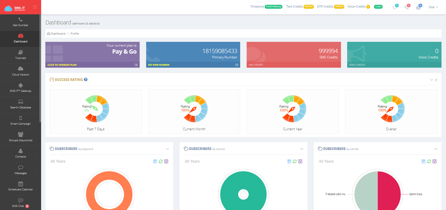The height and width of the screenshot is (210, 446).
Task: Click the red SMS Credits card
Action: 293,55
